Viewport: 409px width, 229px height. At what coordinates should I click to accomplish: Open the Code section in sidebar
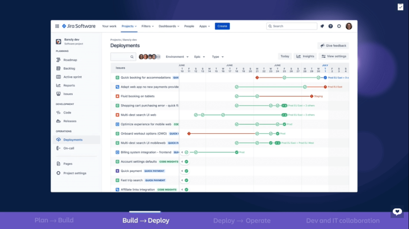tap(67, 113)
